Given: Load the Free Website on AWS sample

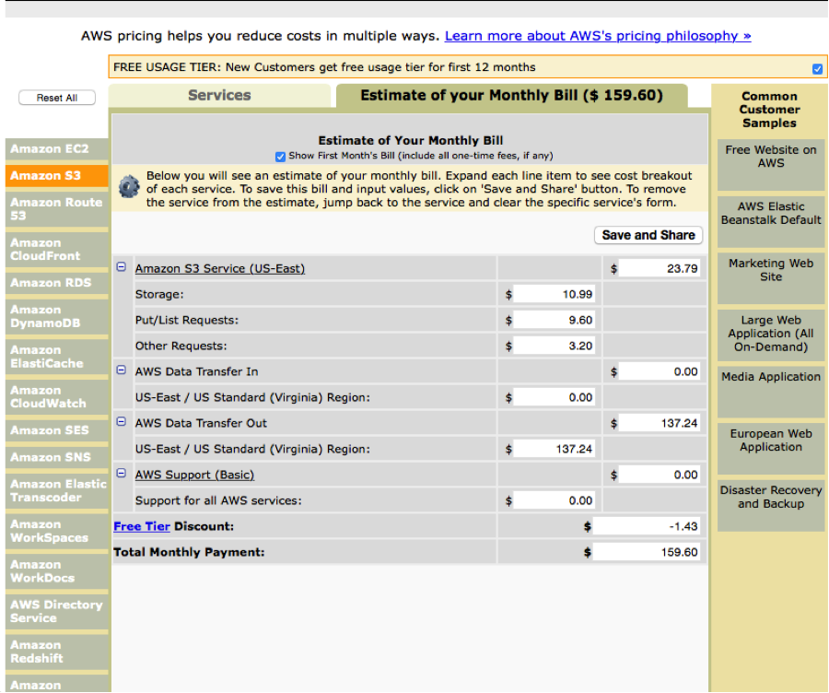Looking at the screenshot, I should point(770,165).
